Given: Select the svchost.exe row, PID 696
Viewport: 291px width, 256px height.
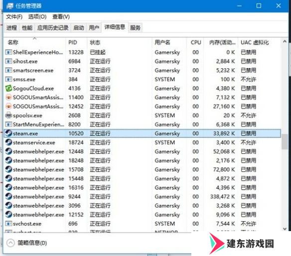Looking at the screenshot, I should coord(142,224).
